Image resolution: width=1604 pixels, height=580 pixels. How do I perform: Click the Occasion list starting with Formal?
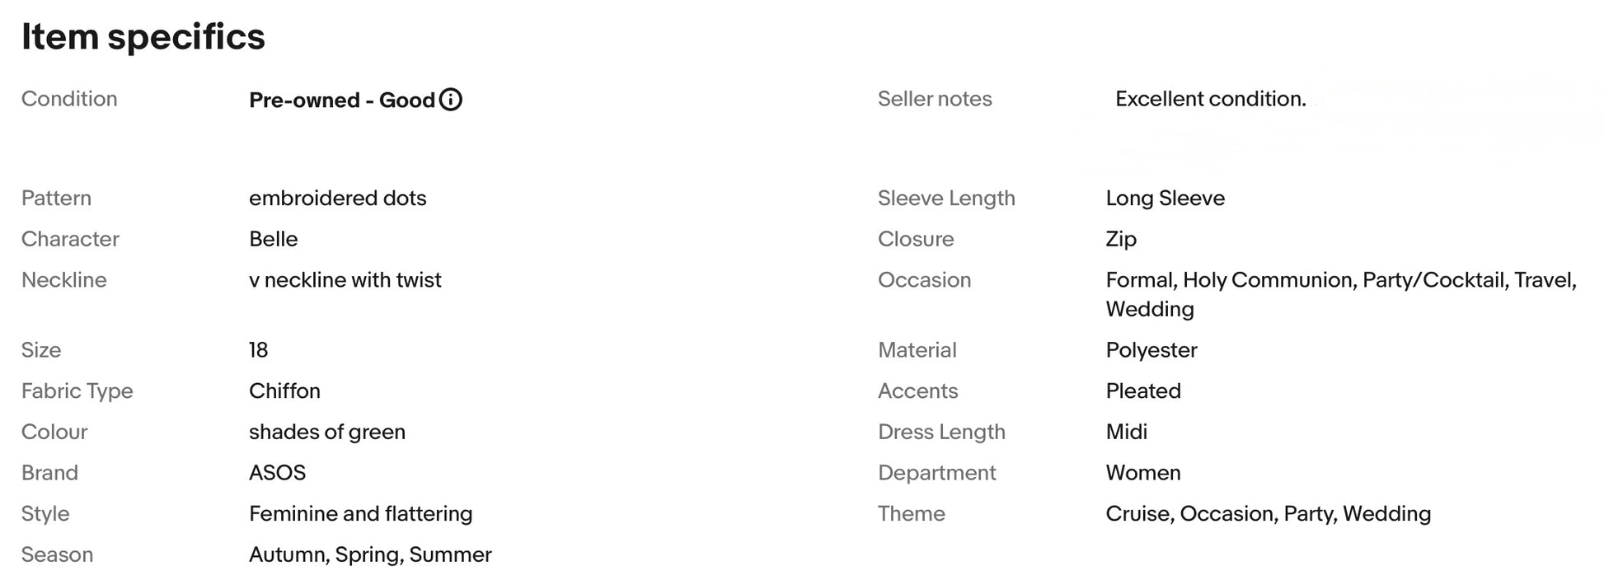(1342, 294)
